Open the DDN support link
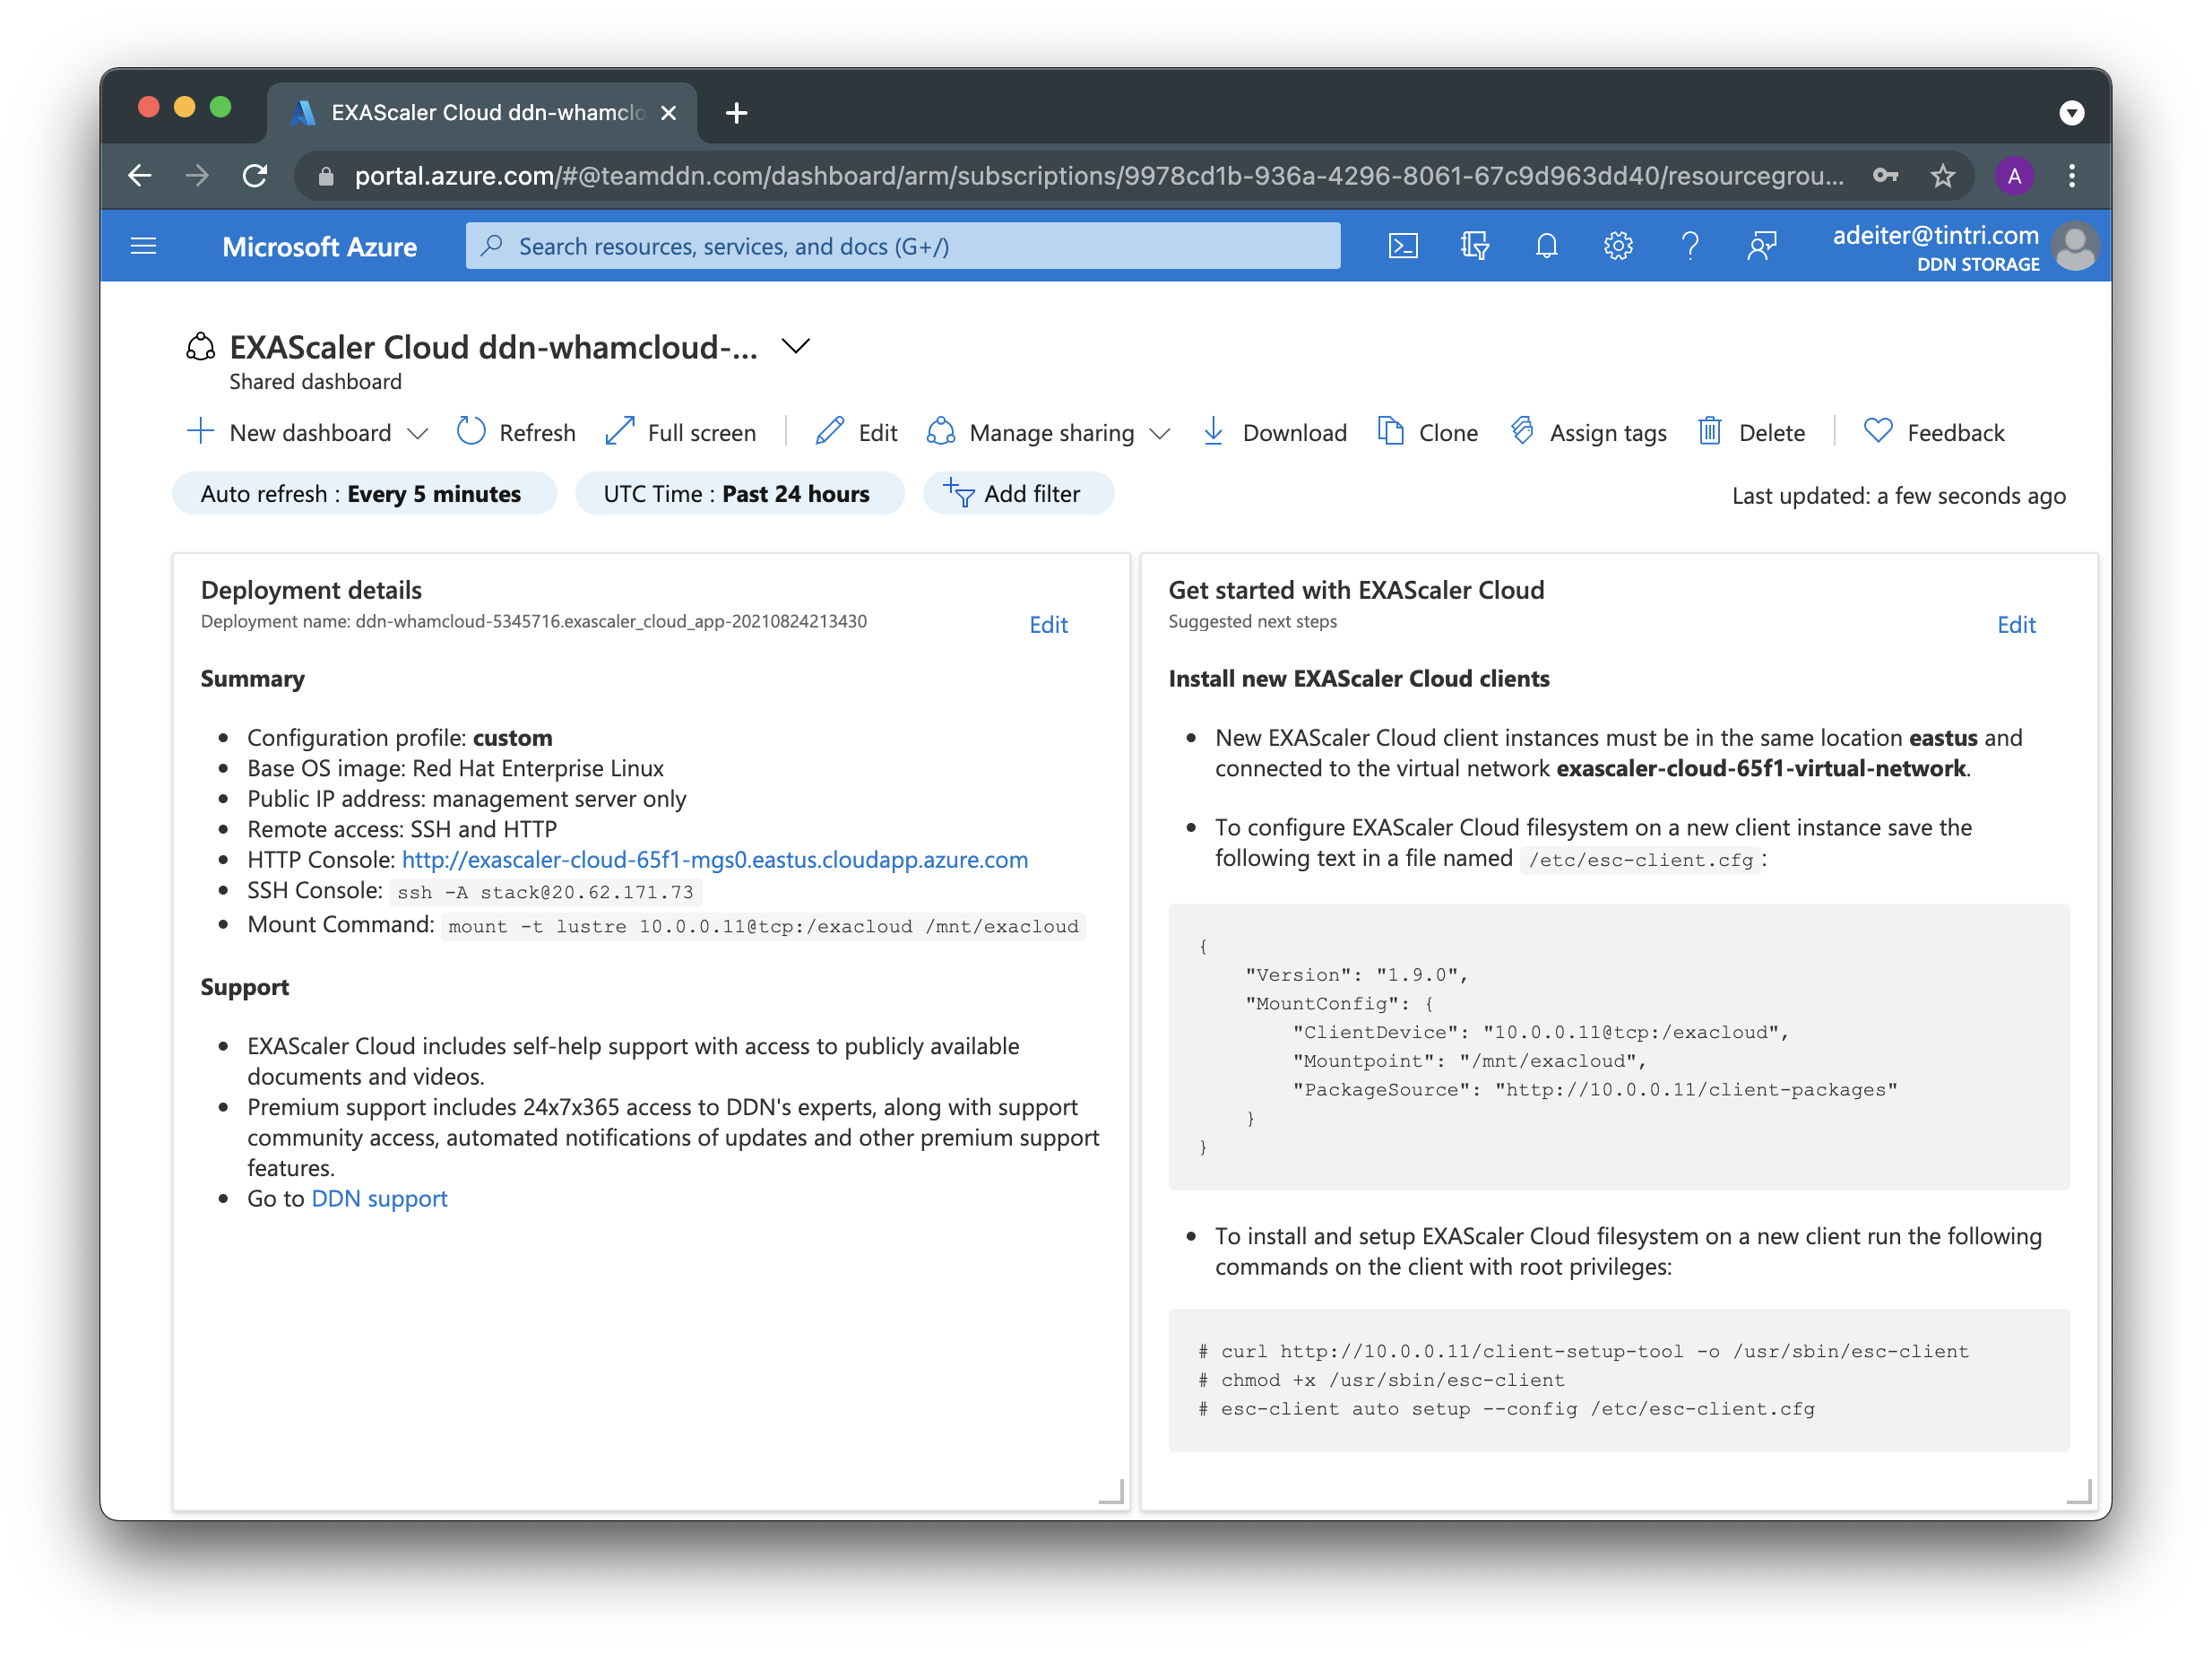 (x=379, y=1198)
